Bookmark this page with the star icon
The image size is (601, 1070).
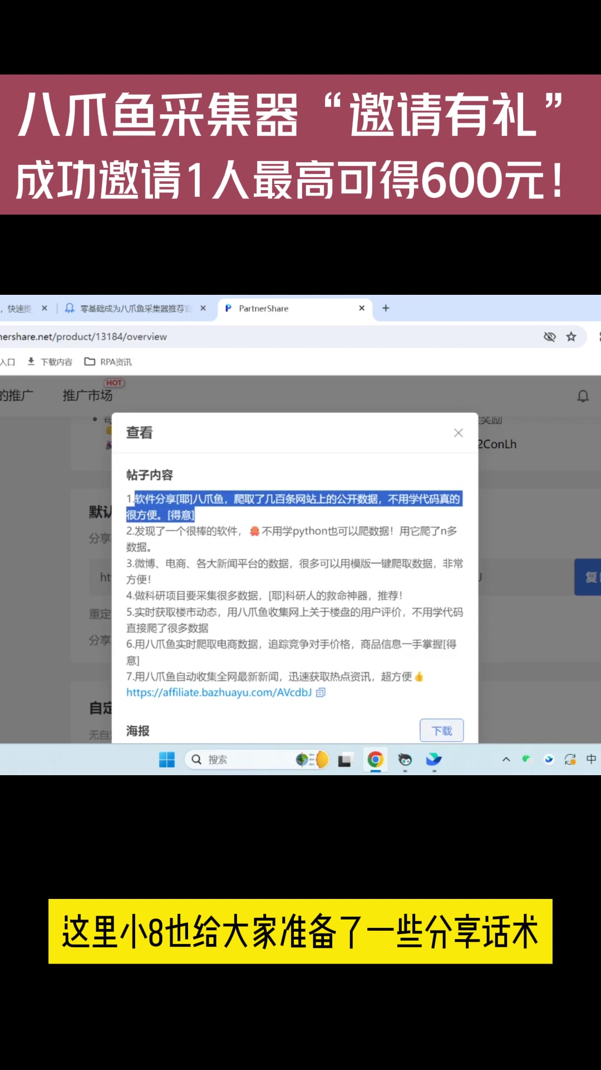(x=571, y=337)
